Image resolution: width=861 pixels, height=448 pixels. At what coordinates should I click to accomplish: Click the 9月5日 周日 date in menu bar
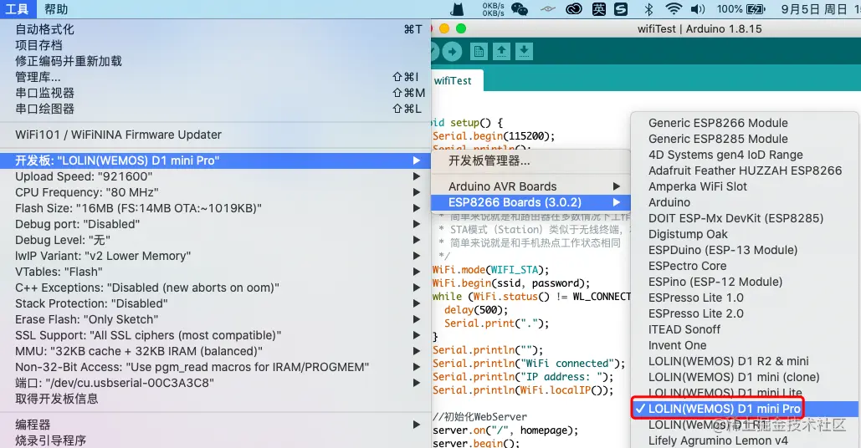tap(814, 8)
